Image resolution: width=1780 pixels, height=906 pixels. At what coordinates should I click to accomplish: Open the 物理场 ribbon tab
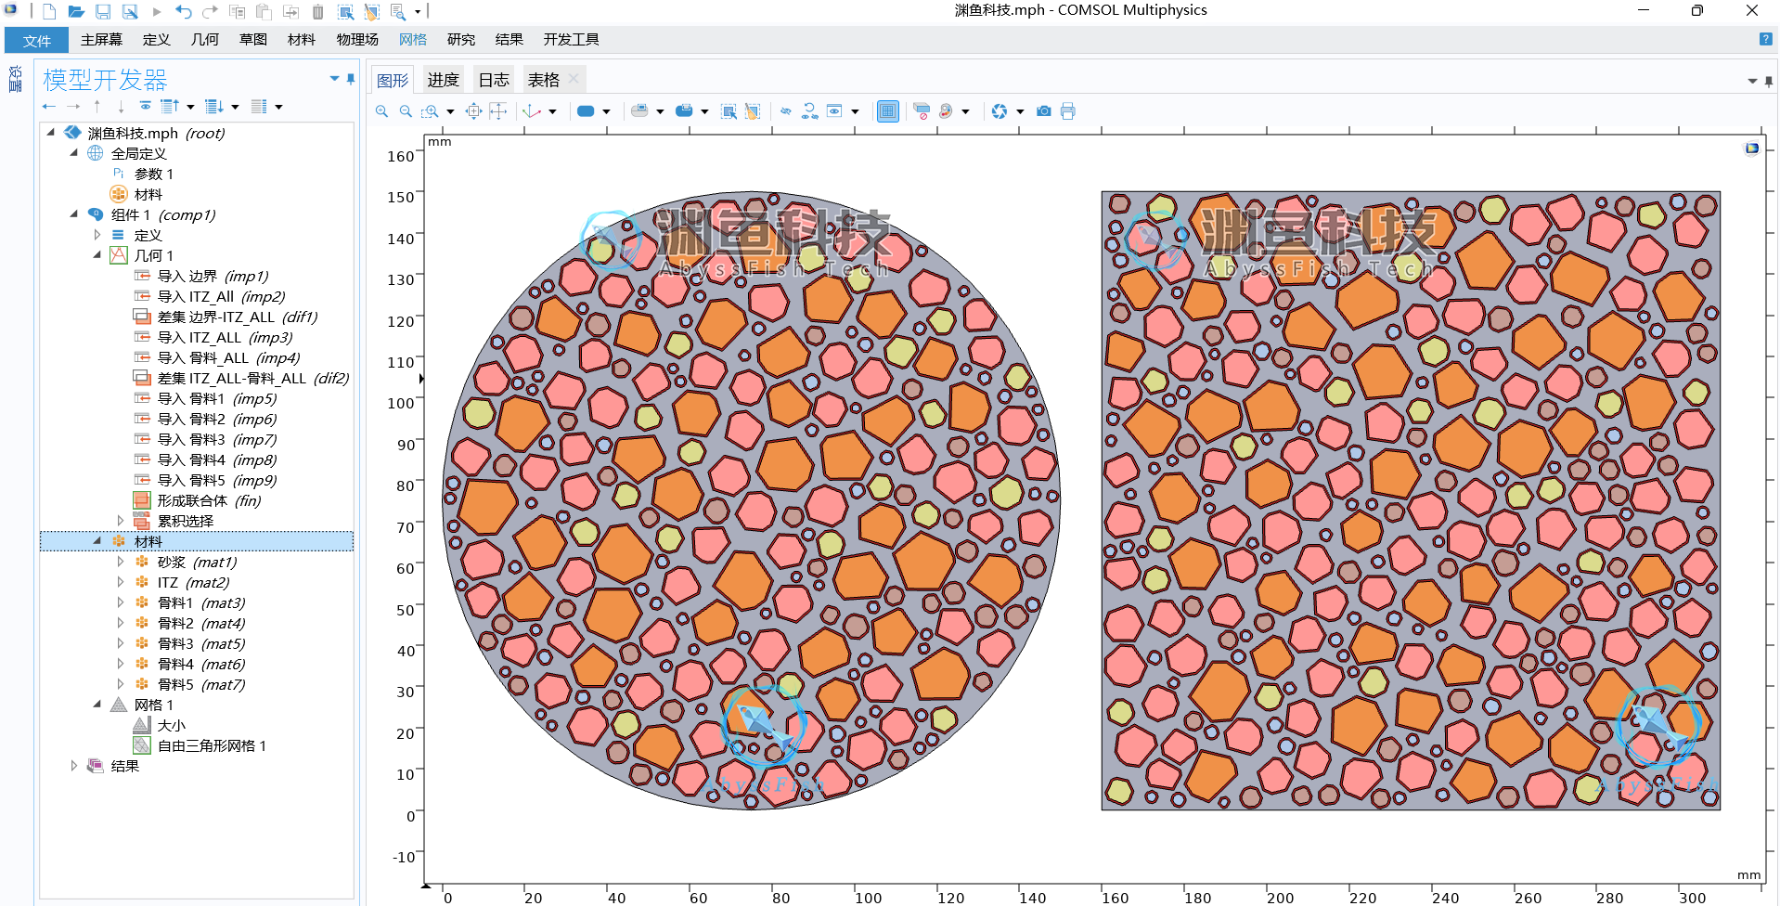357,39
